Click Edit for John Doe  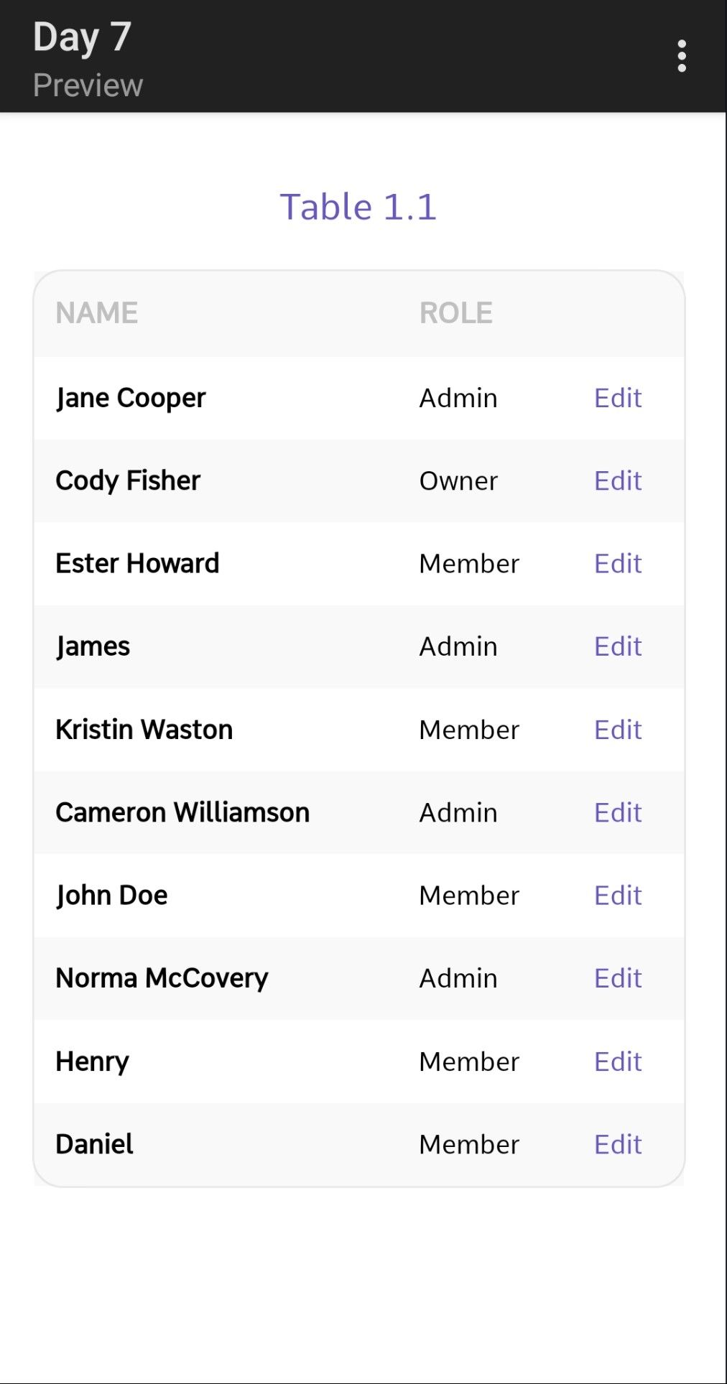(618, 896)
